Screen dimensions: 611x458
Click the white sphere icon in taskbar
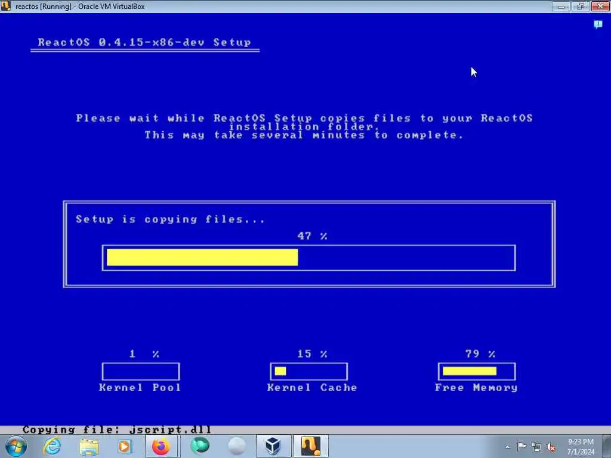tap(236, 446)
